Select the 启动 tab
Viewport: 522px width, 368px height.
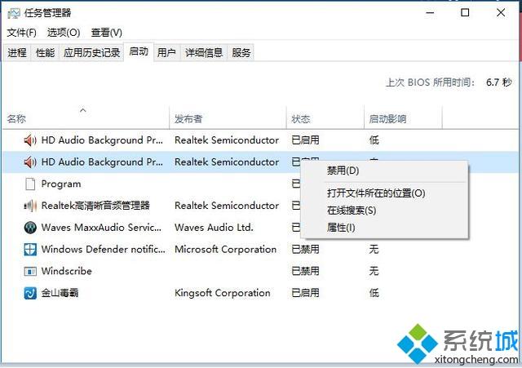tap(139, 51)
